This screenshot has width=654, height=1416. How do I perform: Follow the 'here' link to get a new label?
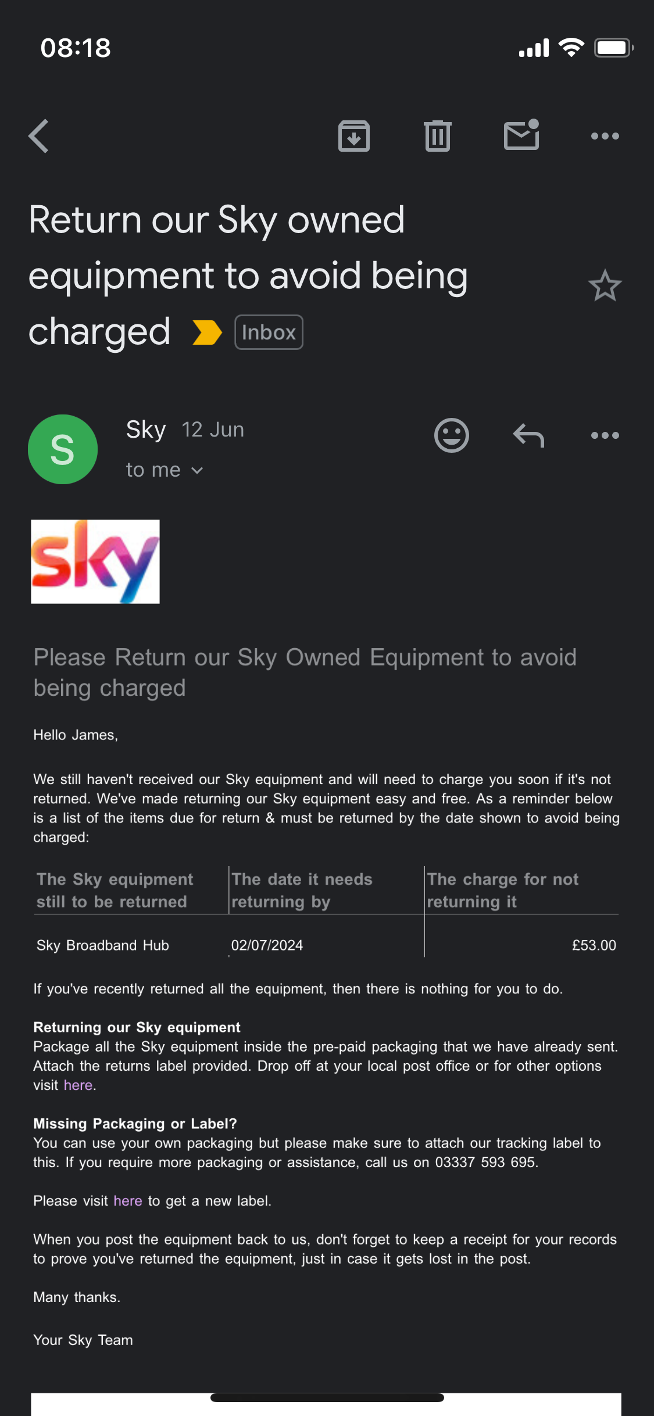[127, 1201]
